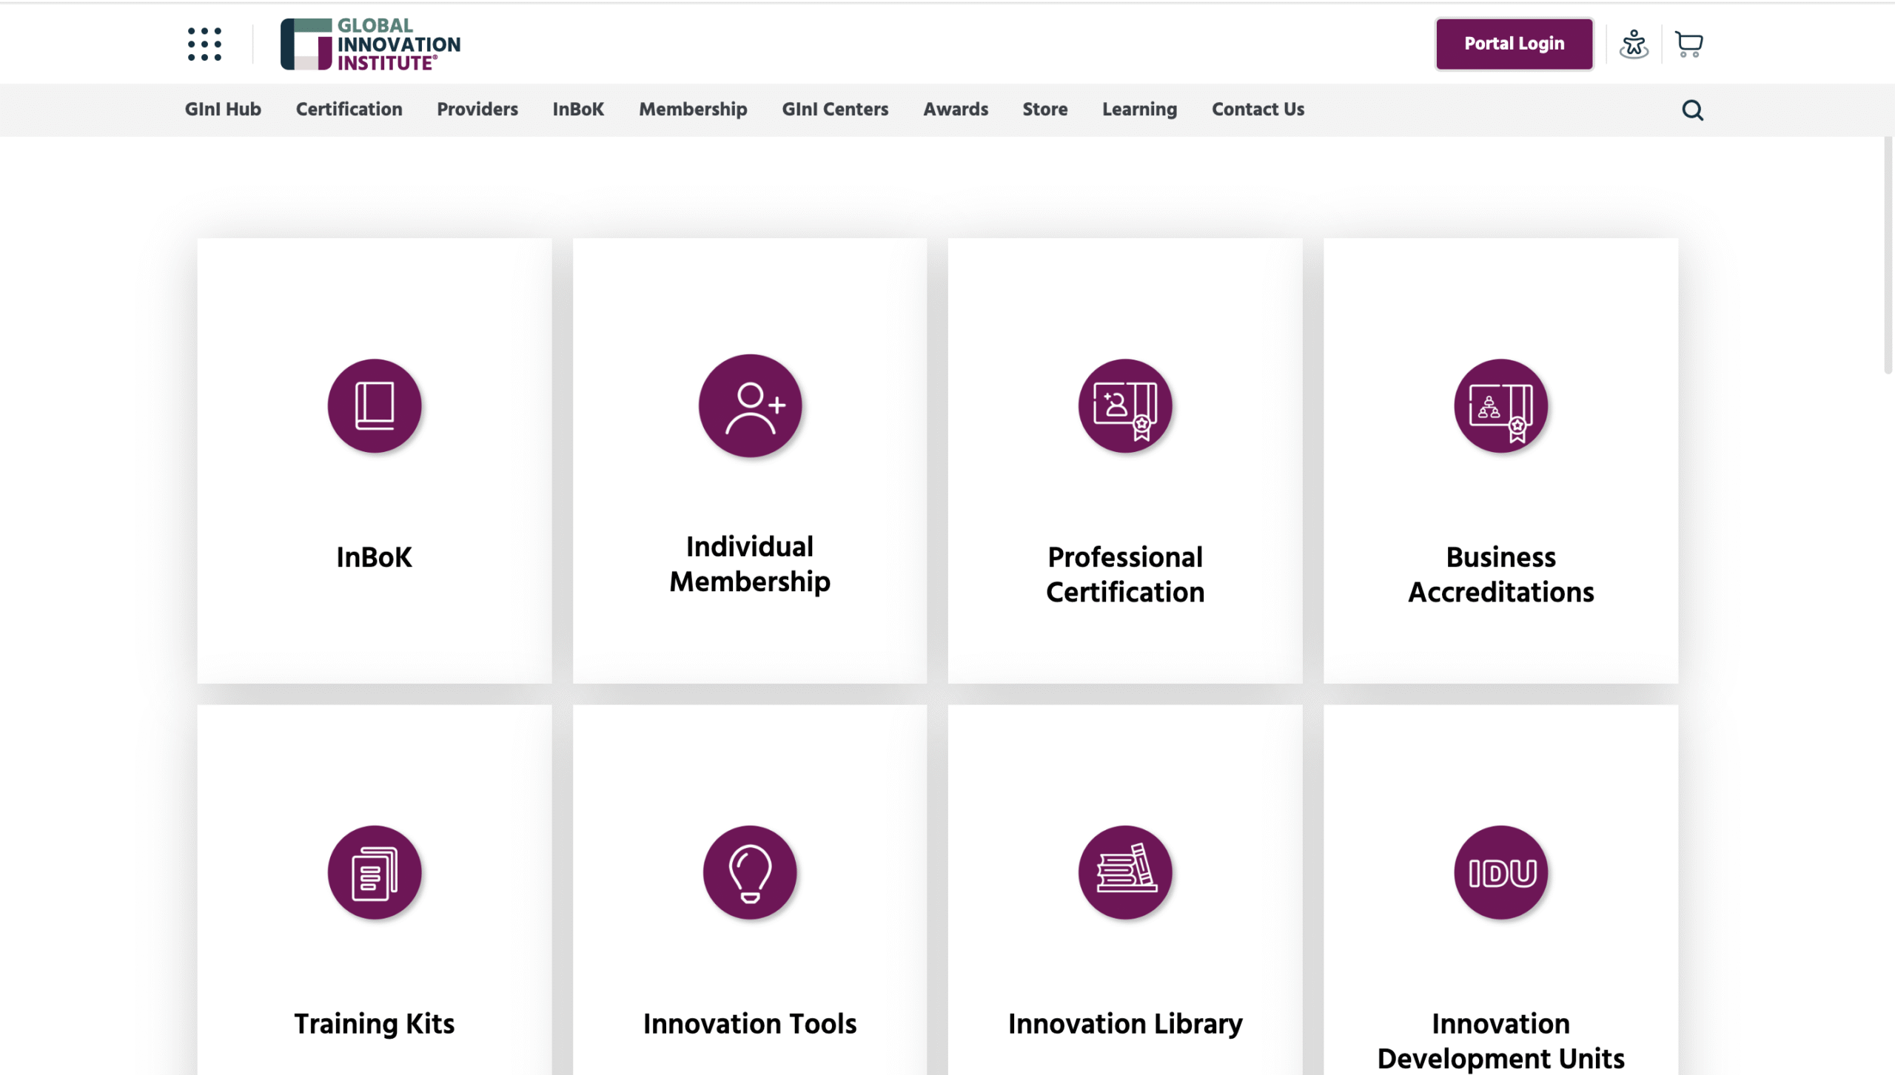Viewport: 1895px width, 1075px height.
Task: Open the dotted grid apps menu icon
Action: tap(204, 44)
